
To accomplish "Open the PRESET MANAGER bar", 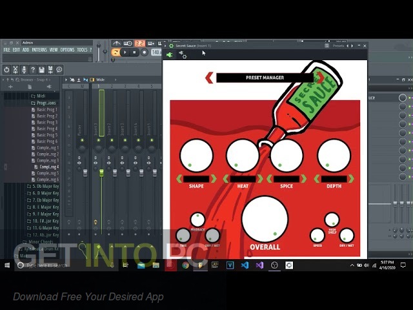I will tap(265, 77).
